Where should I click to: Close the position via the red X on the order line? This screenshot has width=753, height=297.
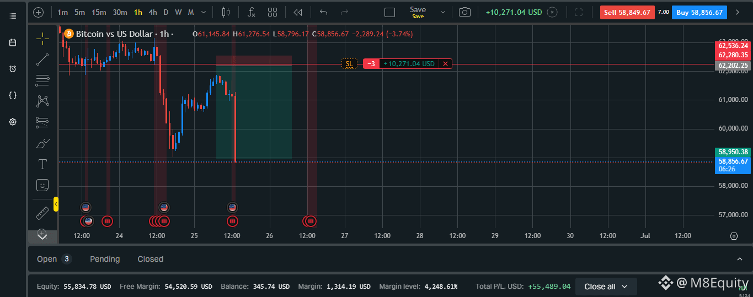pos(446,64)
